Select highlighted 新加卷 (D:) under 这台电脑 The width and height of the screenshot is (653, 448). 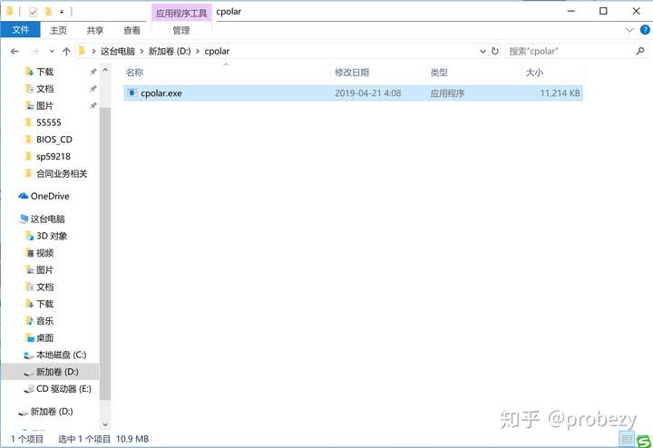[x=50, y=372]
